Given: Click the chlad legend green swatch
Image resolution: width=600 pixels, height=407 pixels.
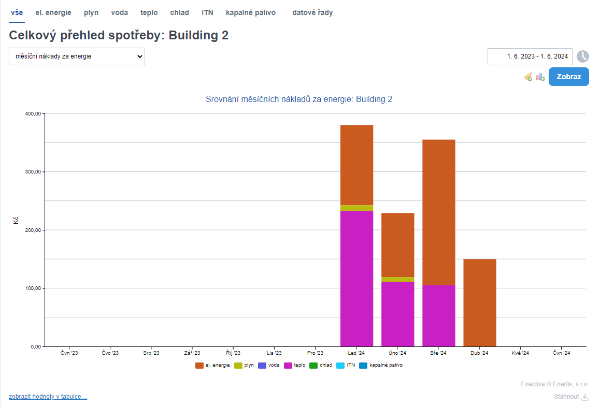Looking at the screenshot, I should (313, 365).
